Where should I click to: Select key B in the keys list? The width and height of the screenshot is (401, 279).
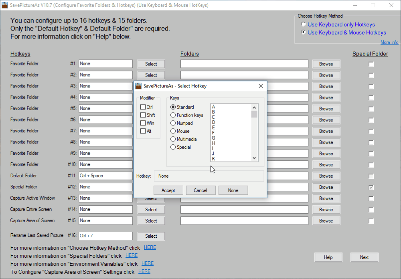pos(213,112)
